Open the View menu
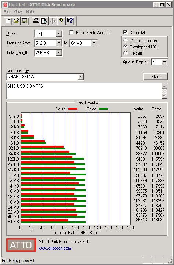 (18, 12)
